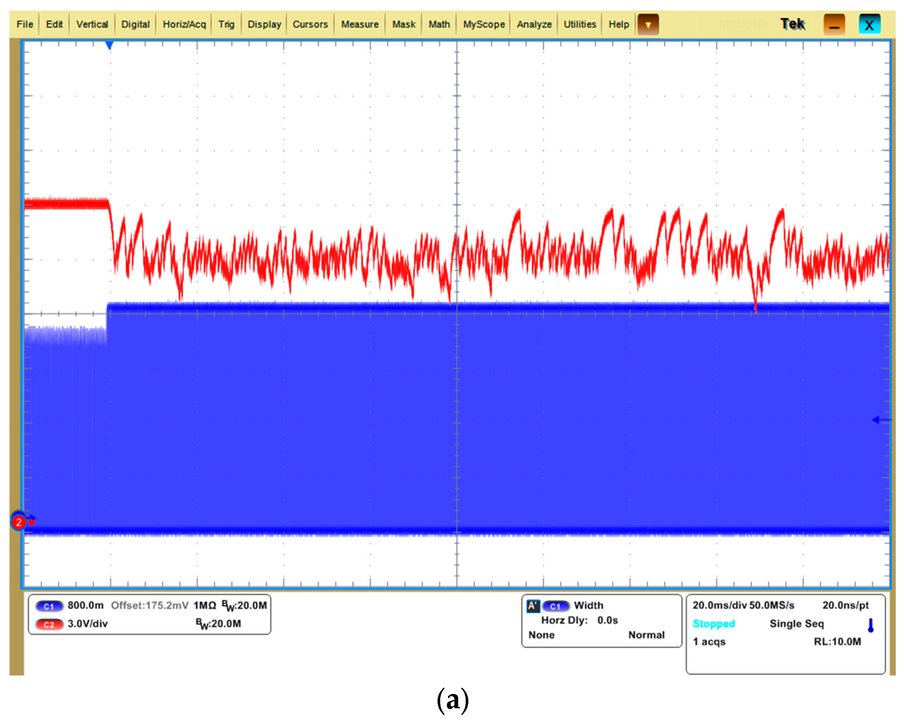The width and height of the screenshot is (904, 721).
Task: Open the Measure menu
Action: pyautogui.click(x=359, y=24)
